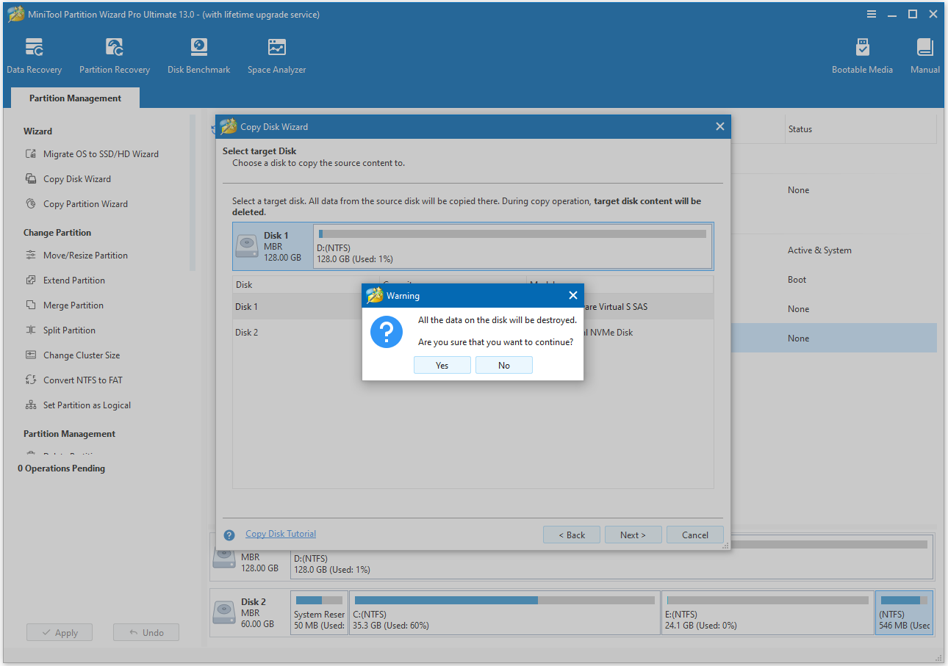Click Next in the Copy Disk Wizard
The height and width of the screenshot is (666, 948).
click(633, 535)
